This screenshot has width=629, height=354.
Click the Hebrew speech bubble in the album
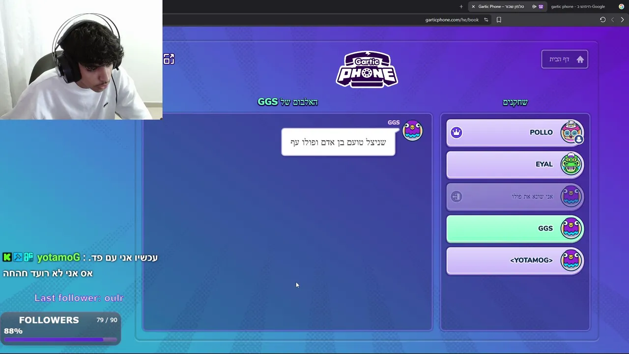(338, 142)
